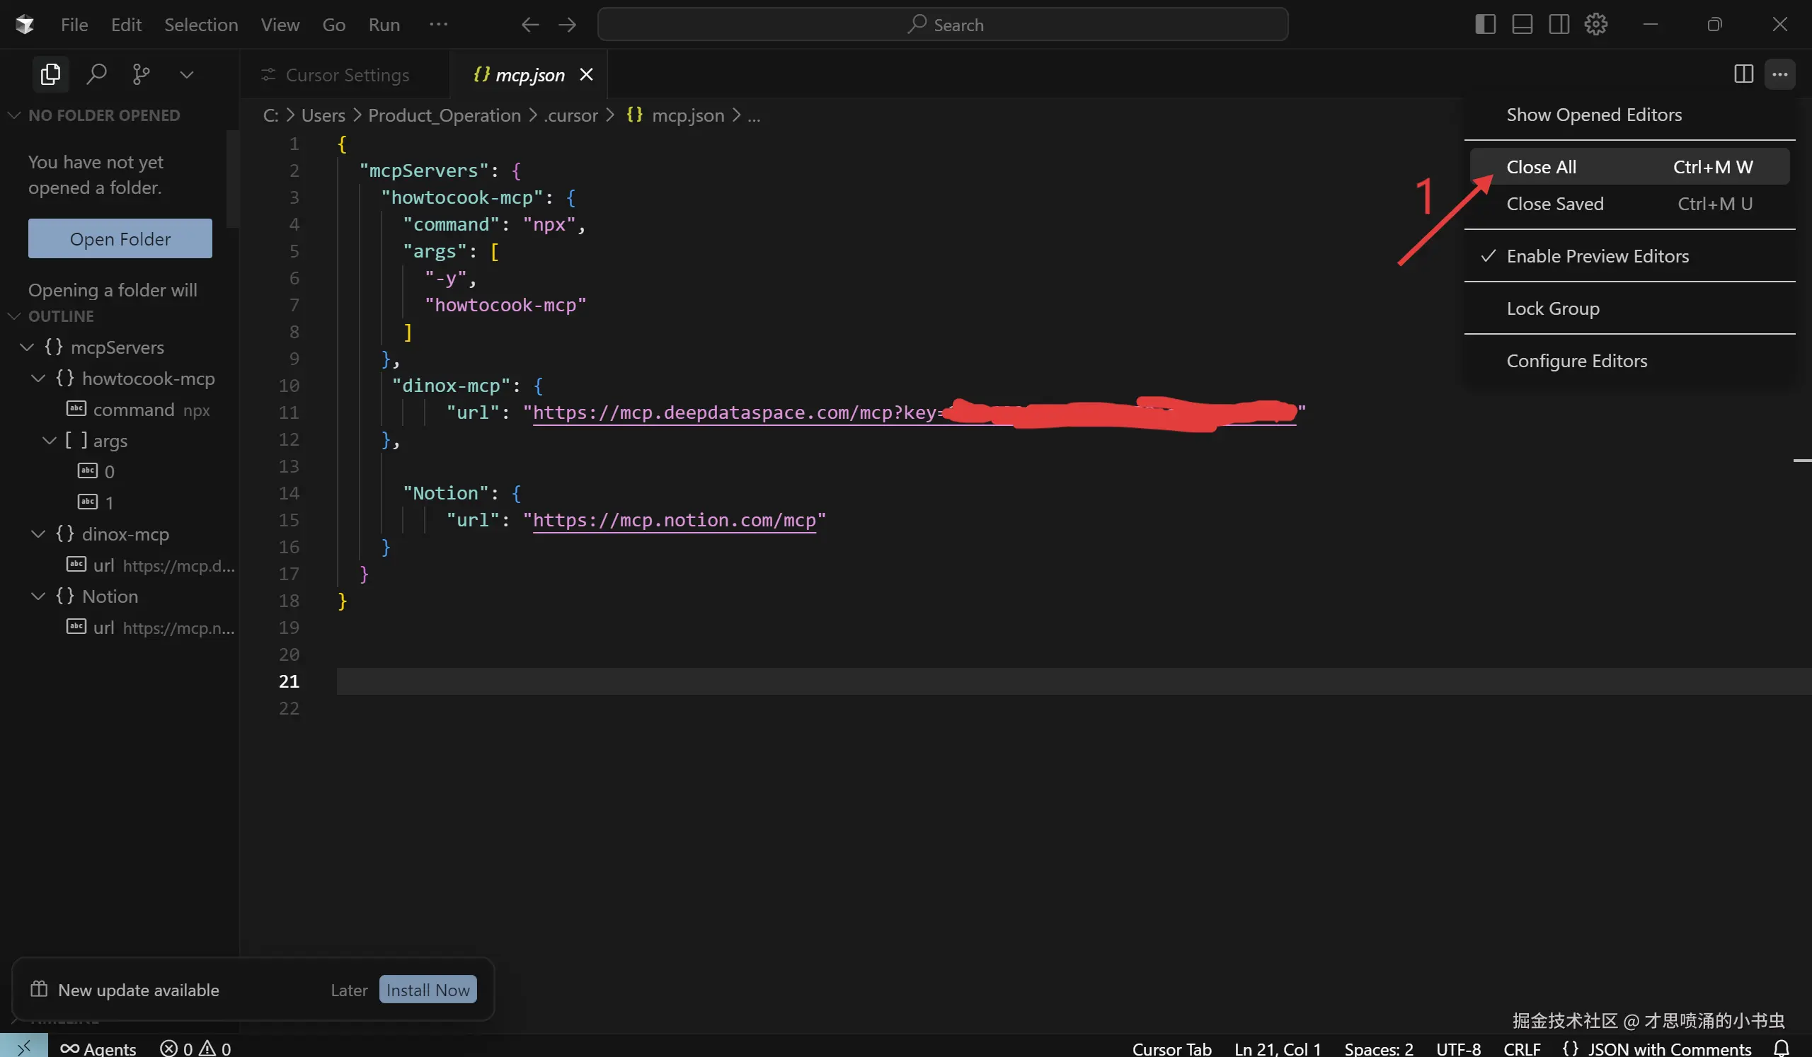The image size is (1812, 1057).
Task: Select Lock Group menu option
Action: [1552, 309]
